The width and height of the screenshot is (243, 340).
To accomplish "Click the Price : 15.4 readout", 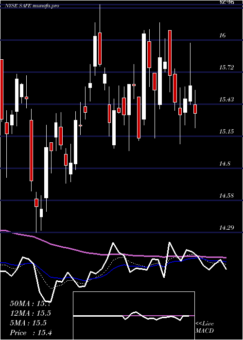I will coord(31,333).
